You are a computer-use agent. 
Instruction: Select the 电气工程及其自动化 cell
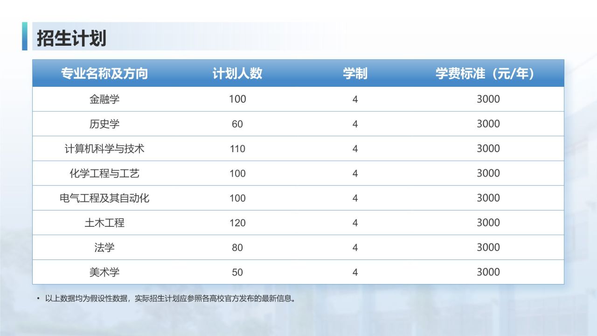104,198
